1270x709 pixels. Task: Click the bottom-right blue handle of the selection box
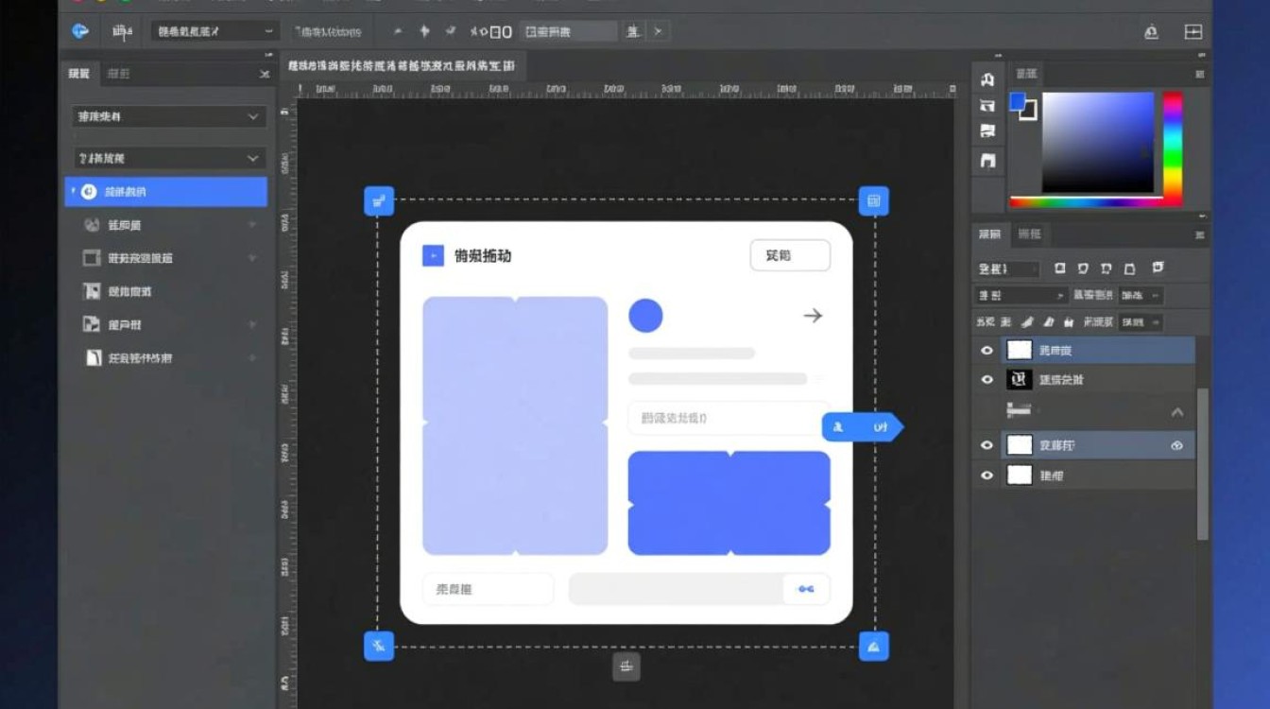pos(873,647)
